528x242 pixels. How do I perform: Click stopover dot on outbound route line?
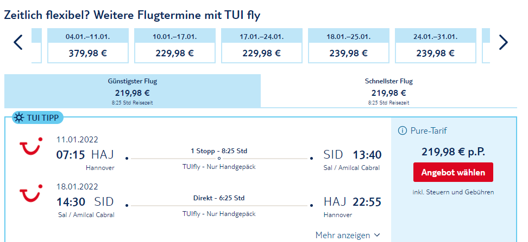219,158
